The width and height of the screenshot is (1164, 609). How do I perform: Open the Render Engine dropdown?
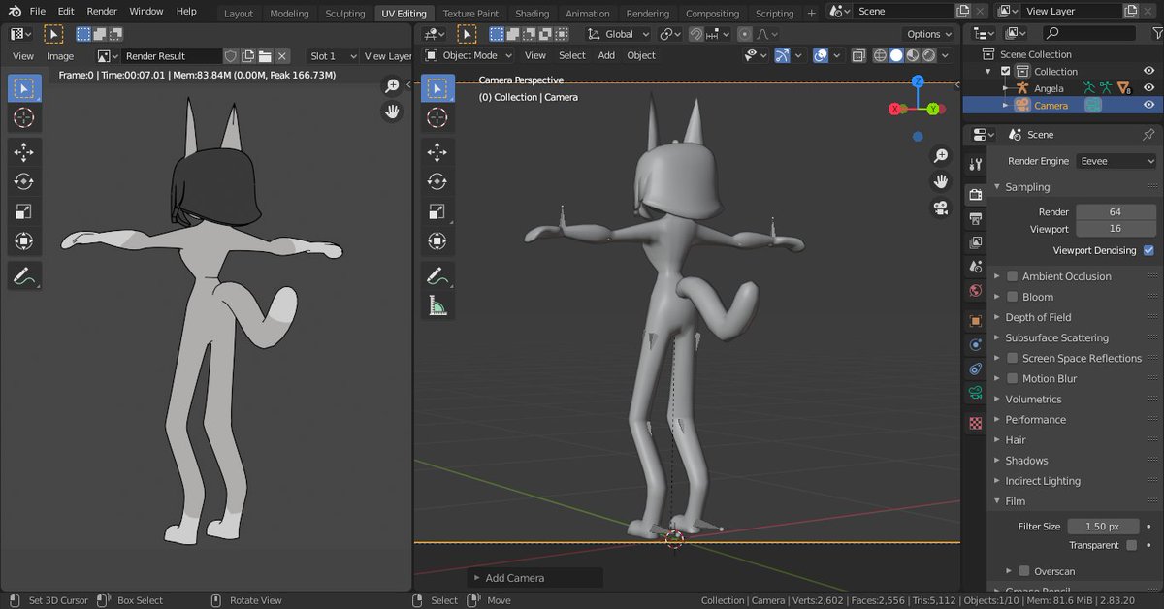[1116, 161]
